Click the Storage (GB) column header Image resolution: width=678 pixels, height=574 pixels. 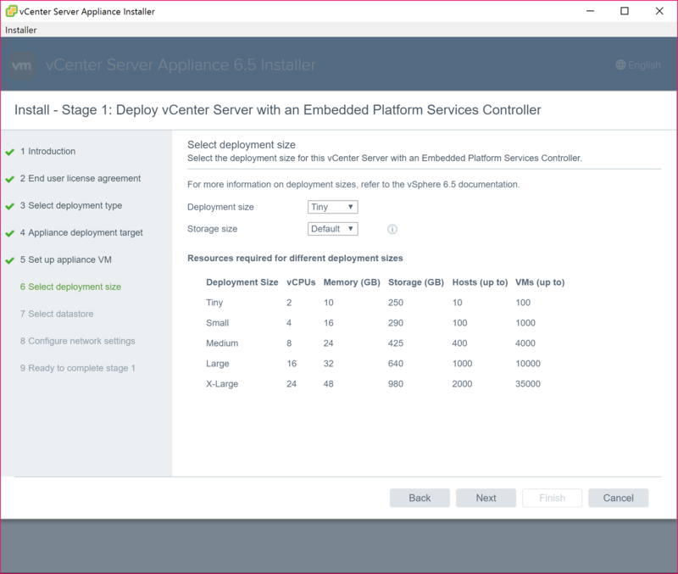click(x=416, y=282)
